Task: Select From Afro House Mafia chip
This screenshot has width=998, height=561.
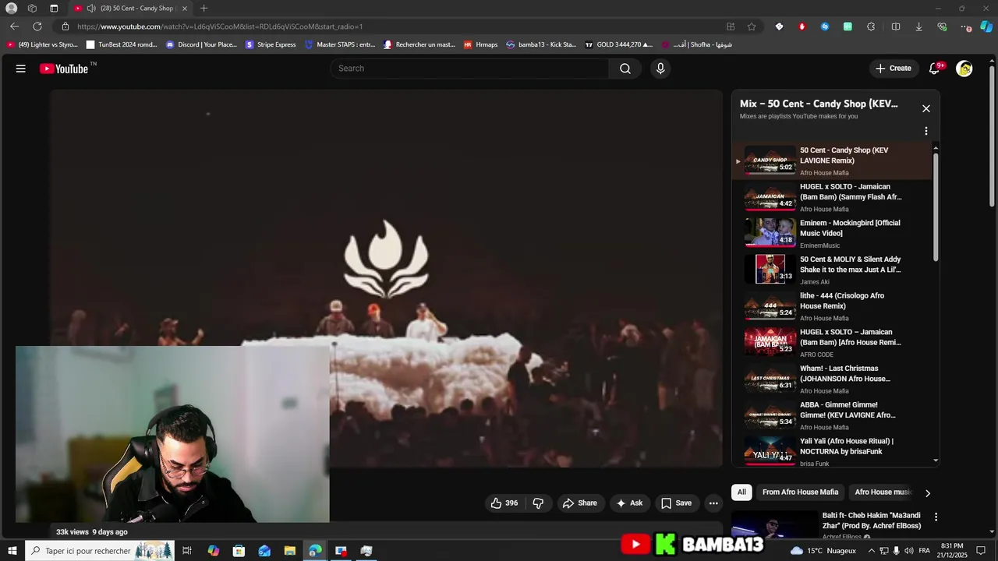Action: click(x=800, y=492)
